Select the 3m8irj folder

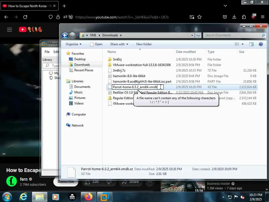pyautogui.click(x=117, y=59)
